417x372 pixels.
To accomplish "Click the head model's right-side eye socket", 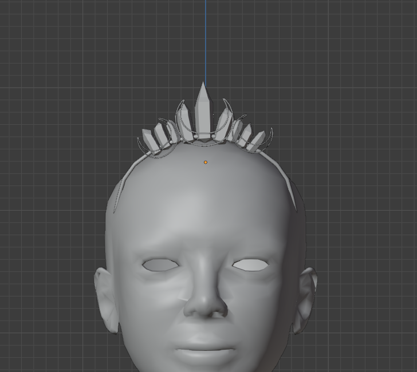I will [x=250, y=264].
